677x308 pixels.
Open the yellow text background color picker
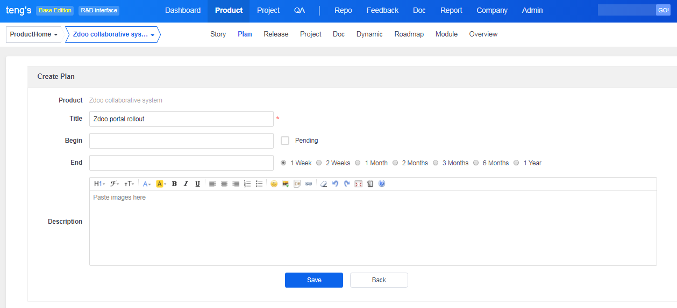pyautogui.click(x=161, y=184)
